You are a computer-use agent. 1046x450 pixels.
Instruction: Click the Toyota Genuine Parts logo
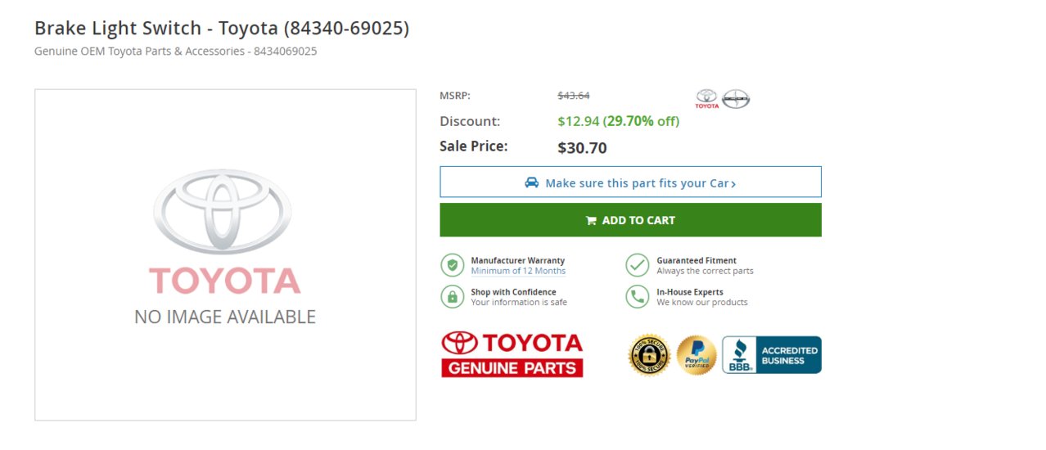tap(512, 354)
